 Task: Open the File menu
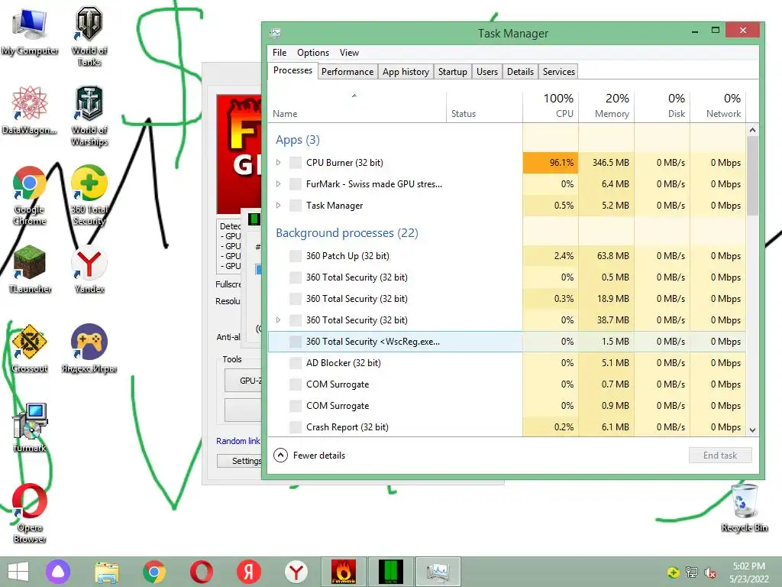[x=280, y=53]
